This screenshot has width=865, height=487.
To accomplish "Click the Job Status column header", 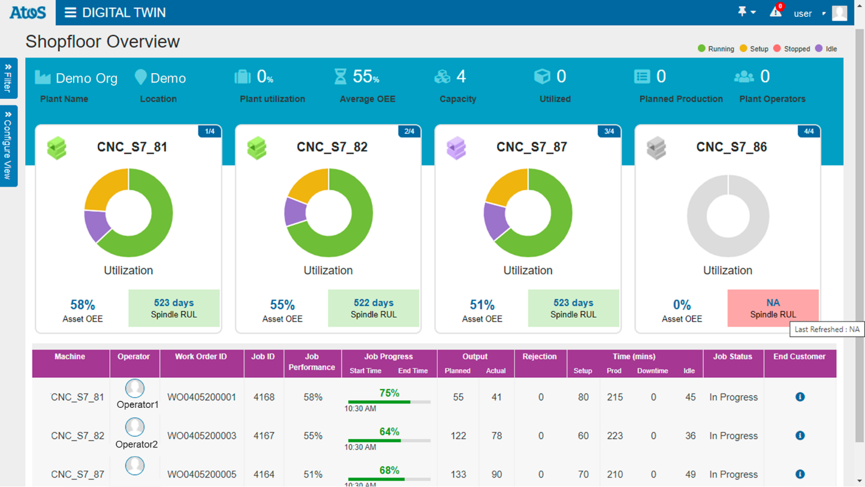I will coord(733,357).
